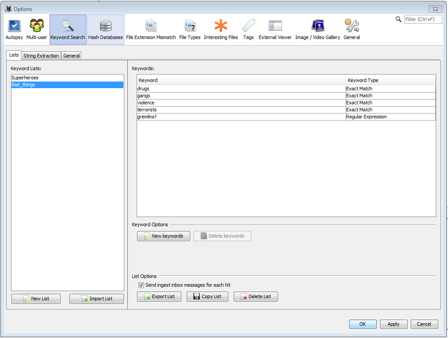This screenshot has height=338, width=448.
Task: Select the gangs keyword row
Action: (286, 96)
